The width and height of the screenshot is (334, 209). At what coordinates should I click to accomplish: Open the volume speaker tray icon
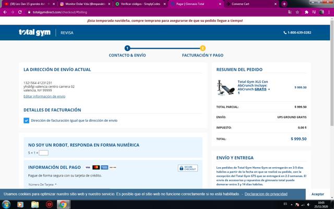308,205
